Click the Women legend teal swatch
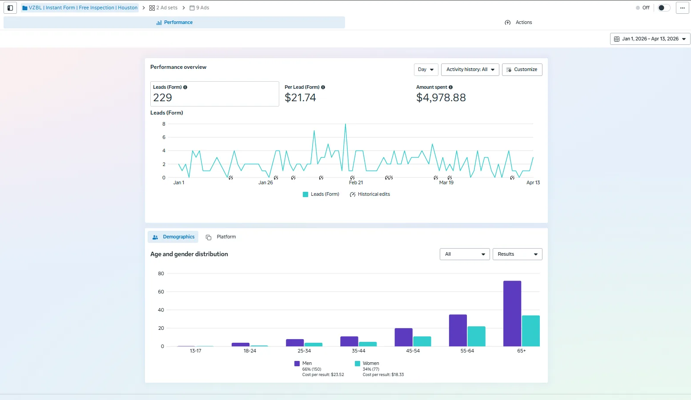This screenshot has width=691, height=400. [x=358, y=364]
